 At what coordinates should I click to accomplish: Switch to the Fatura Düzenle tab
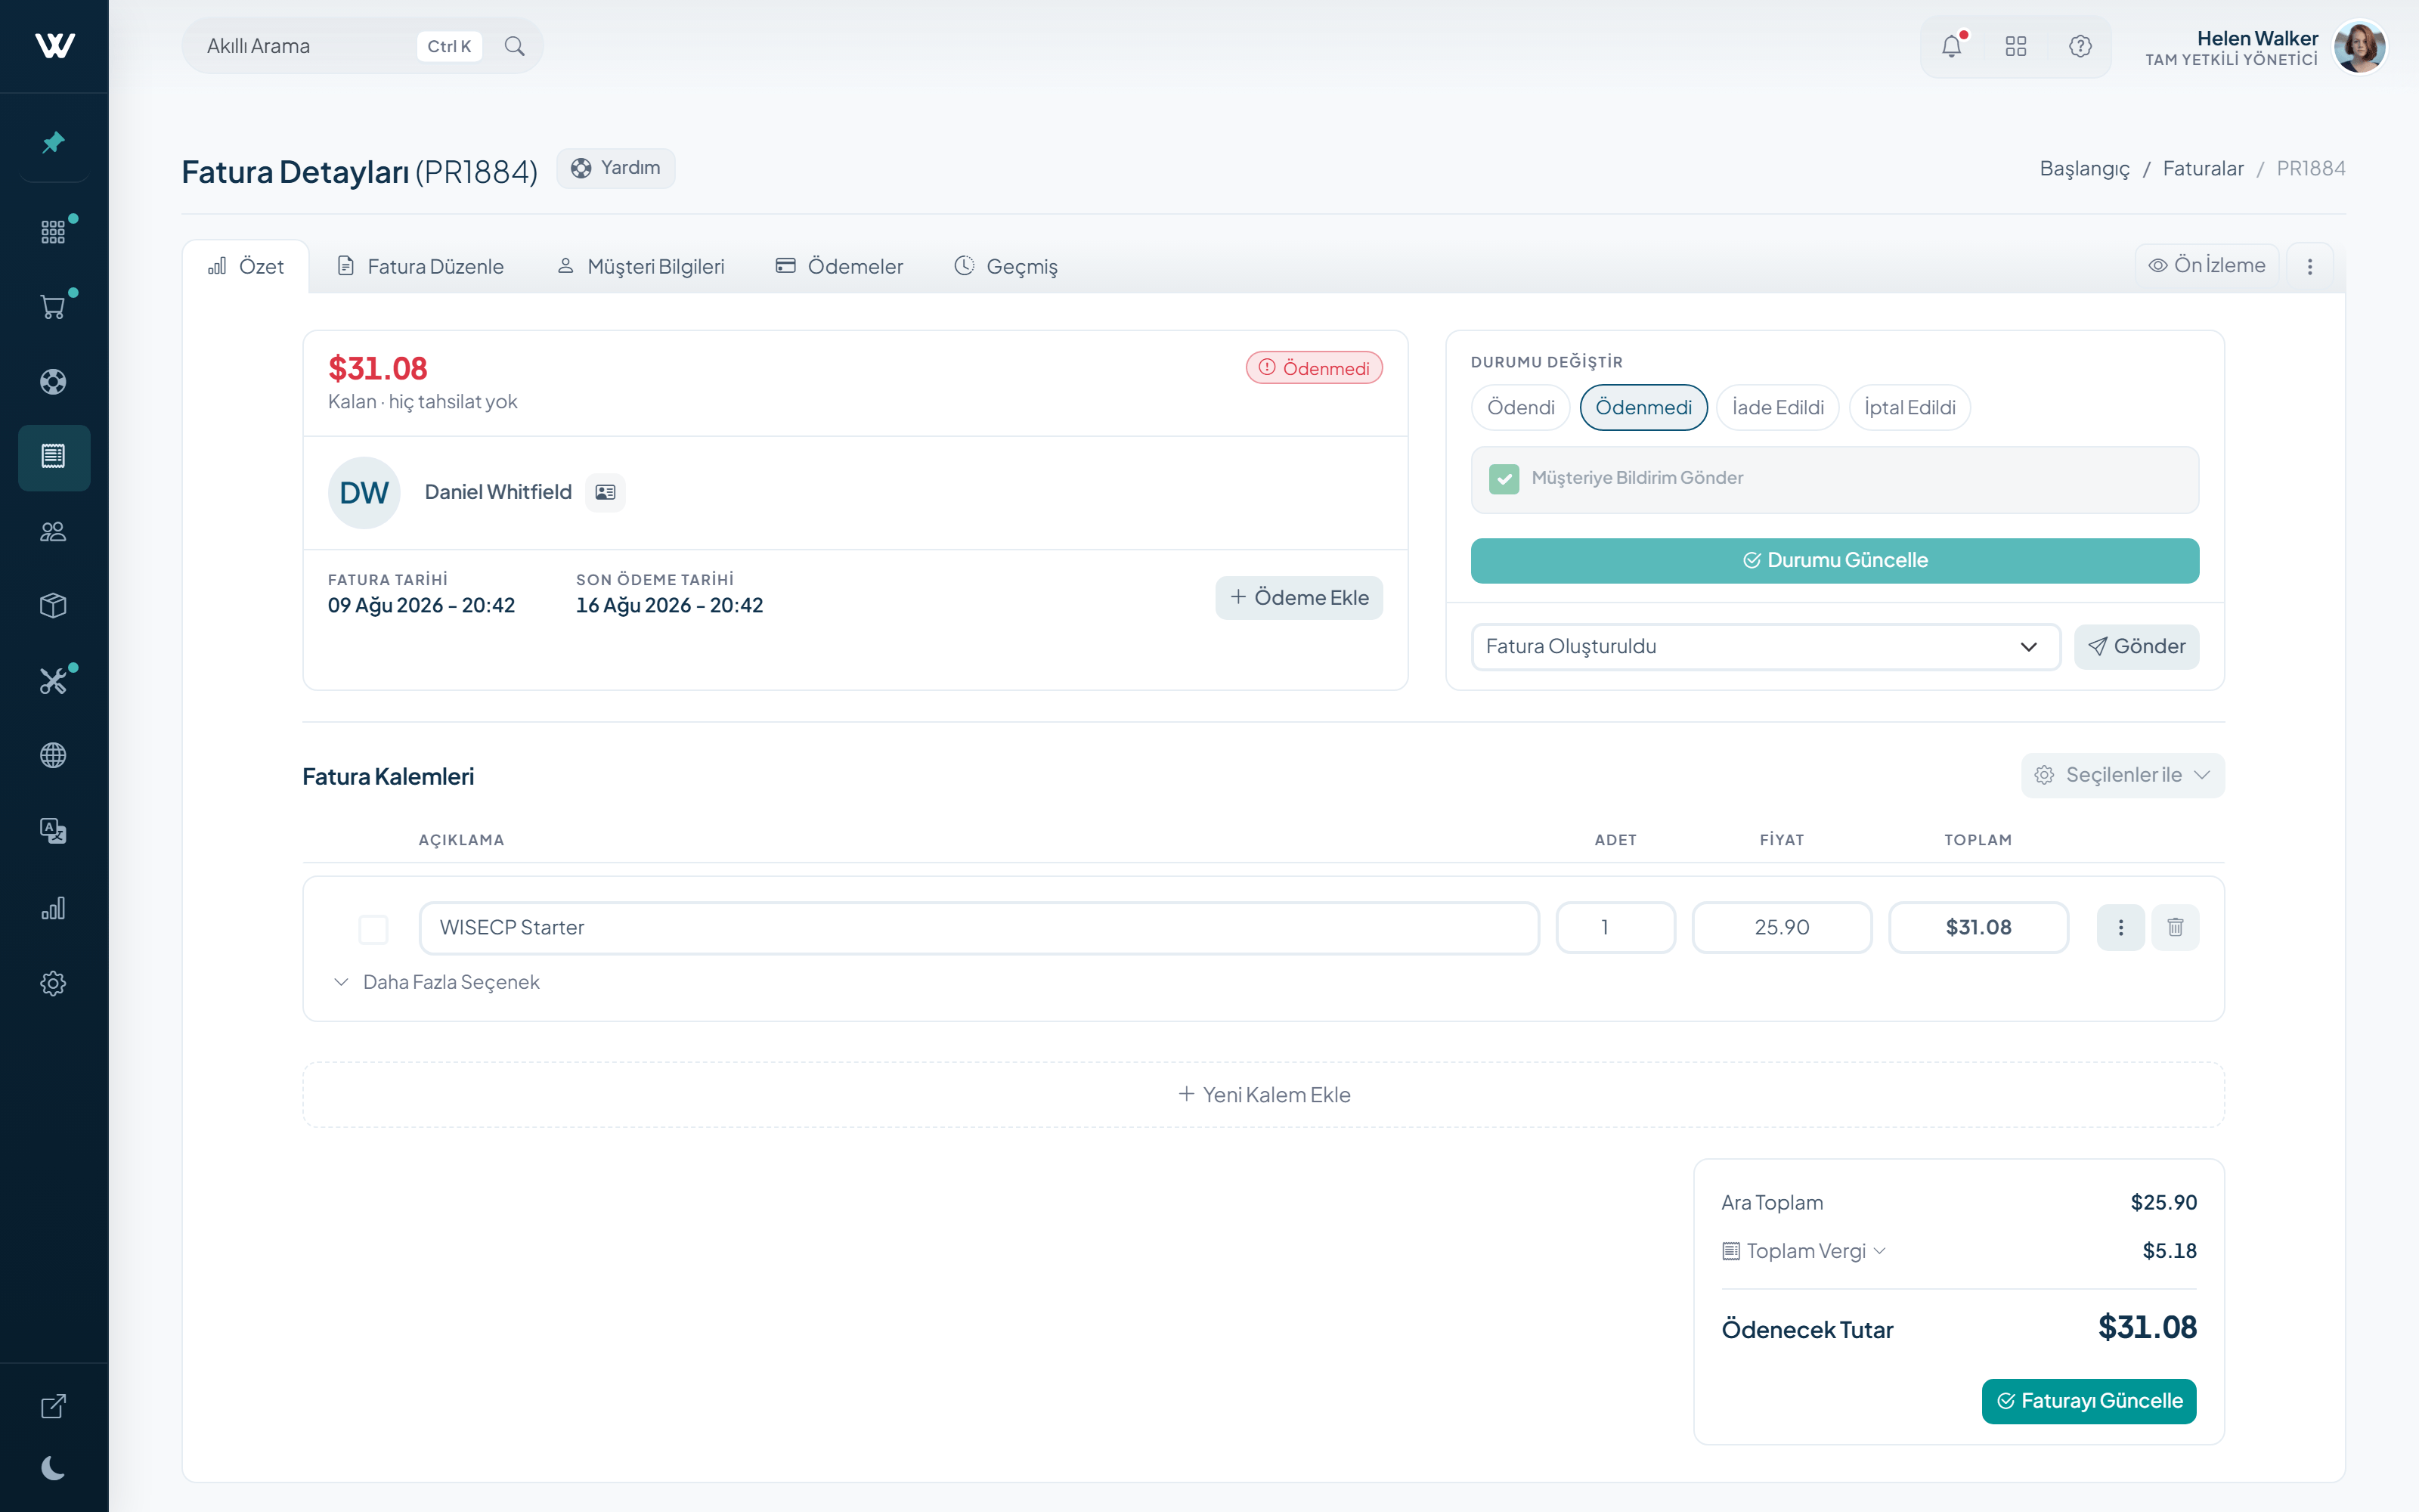[421, 267]
